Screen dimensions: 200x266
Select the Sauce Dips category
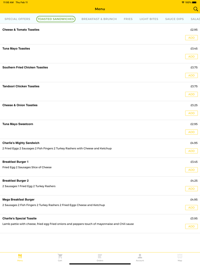coord(174,19)
